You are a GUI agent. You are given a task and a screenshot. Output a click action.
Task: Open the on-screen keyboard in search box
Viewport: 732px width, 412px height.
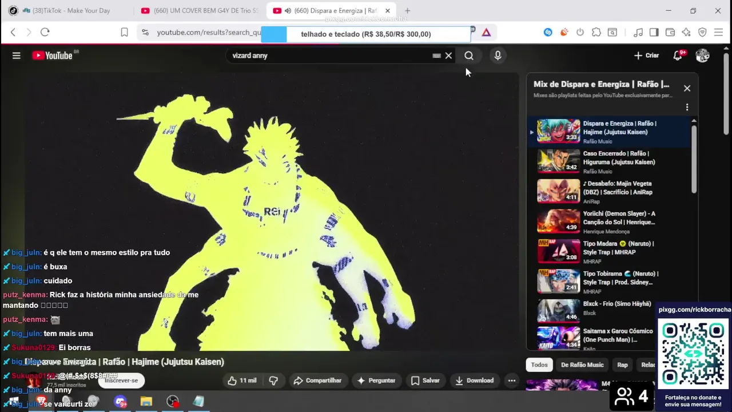pyautogui.click(x=436, y=56)
